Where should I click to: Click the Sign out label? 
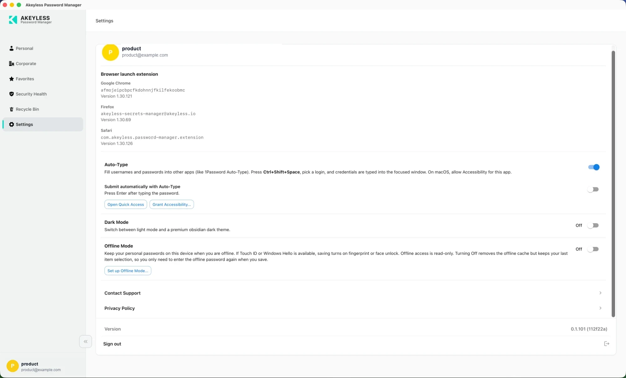point(112,344)
